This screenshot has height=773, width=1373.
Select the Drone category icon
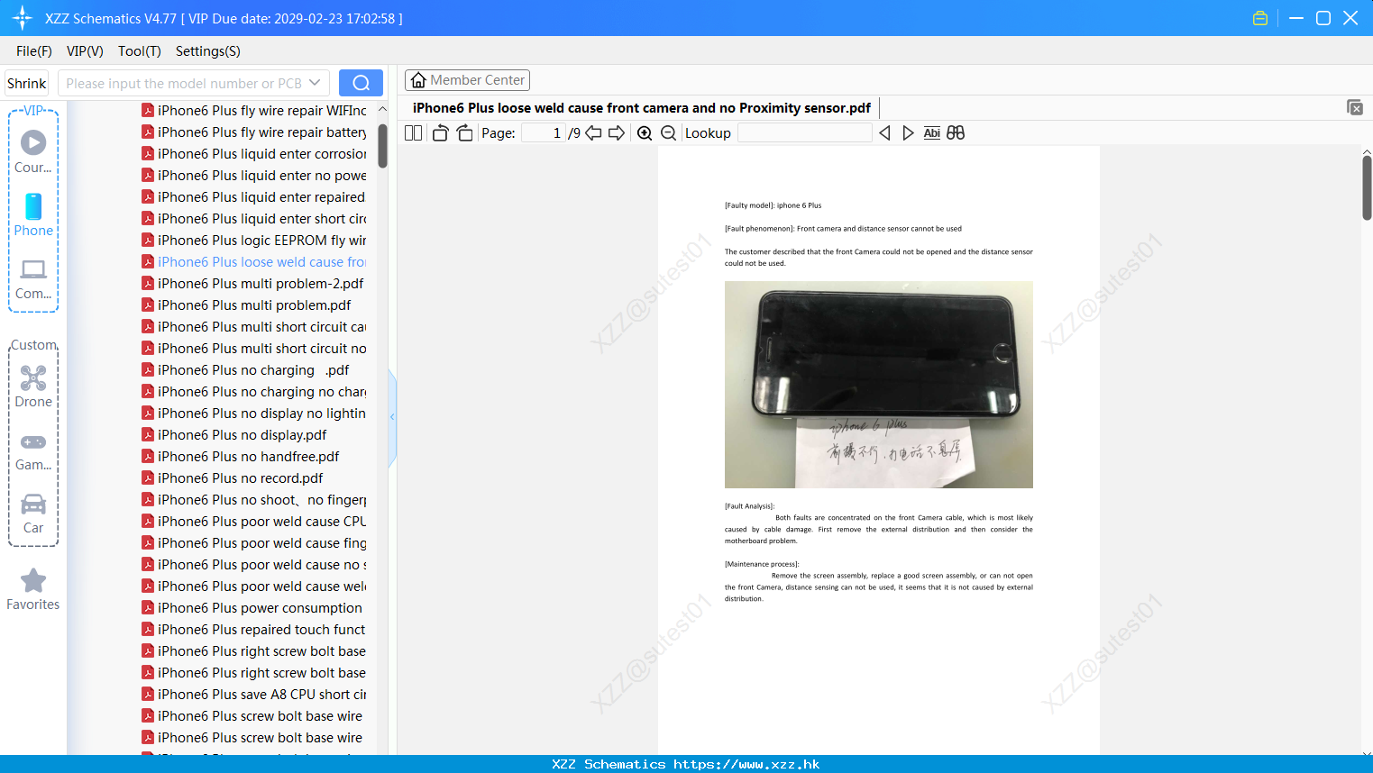33,386
